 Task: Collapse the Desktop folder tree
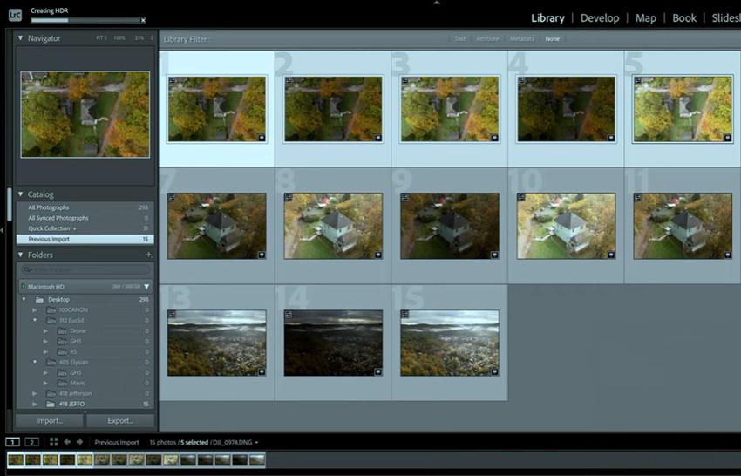click(24, 299)
